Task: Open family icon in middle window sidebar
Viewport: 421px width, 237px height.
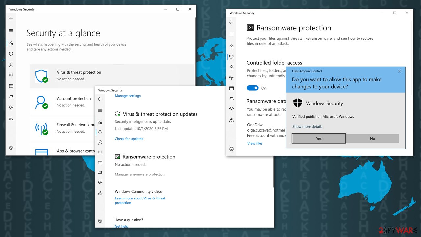Action: 100,193
